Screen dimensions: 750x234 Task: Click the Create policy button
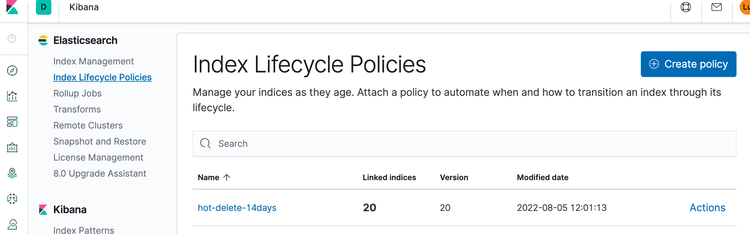click(688, 64)
